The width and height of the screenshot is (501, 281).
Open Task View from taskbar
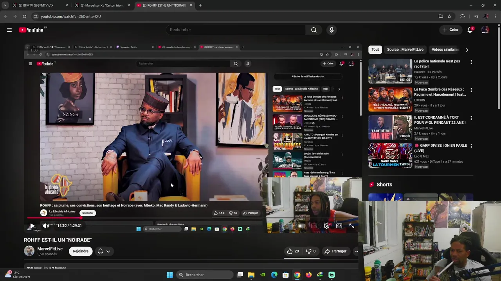pyautogui.click(x=240, y=275)
